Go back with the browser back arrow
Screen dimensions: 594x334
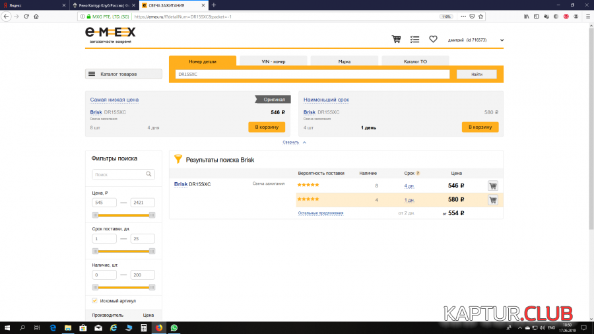[6, 17]
